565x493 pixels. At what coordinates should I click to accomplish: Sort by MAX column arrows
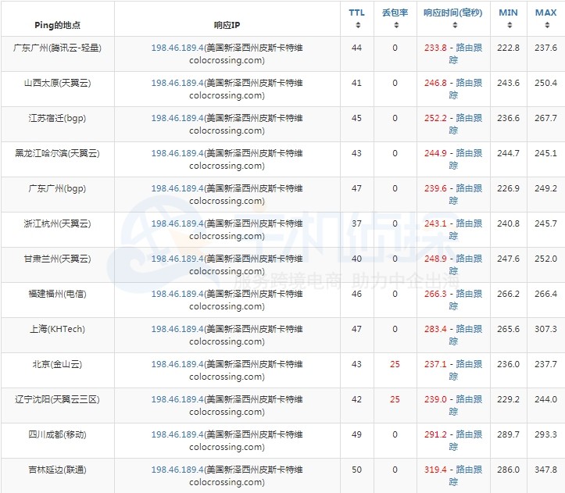click(547, 25)
